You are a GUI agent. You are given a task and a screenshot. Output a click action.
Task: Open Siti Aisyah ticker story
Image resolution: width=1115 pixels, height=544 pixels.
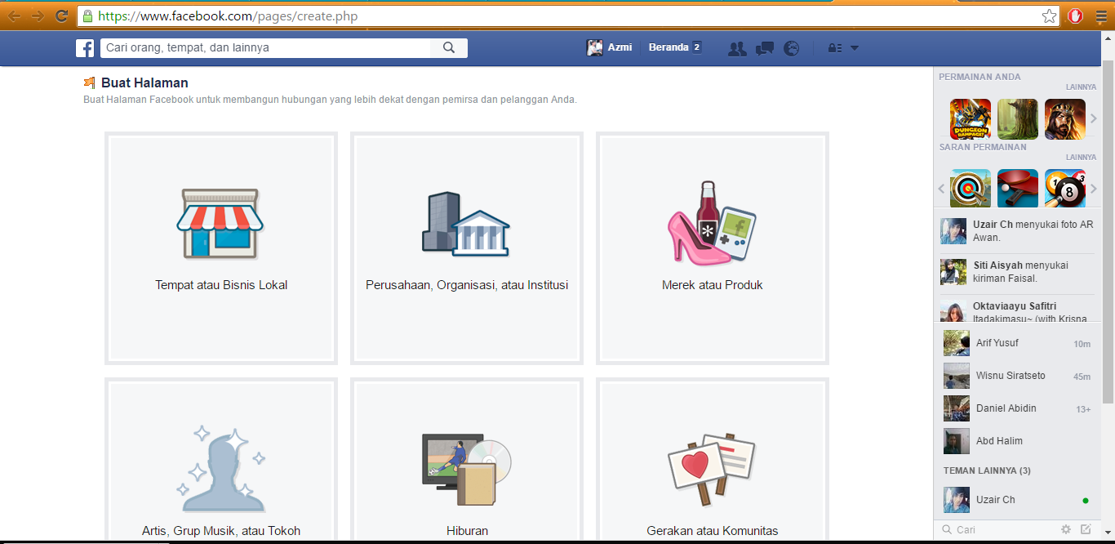(1017, 272)
